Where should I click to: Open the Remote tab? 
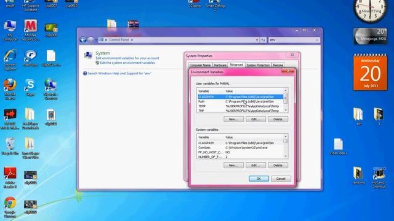278,65
